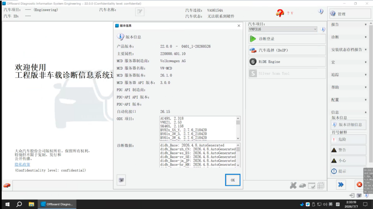This screenshot has width=373, height=209.
Task: Click the screenshot camera icon in version dialog
Action: coord(121,180)
